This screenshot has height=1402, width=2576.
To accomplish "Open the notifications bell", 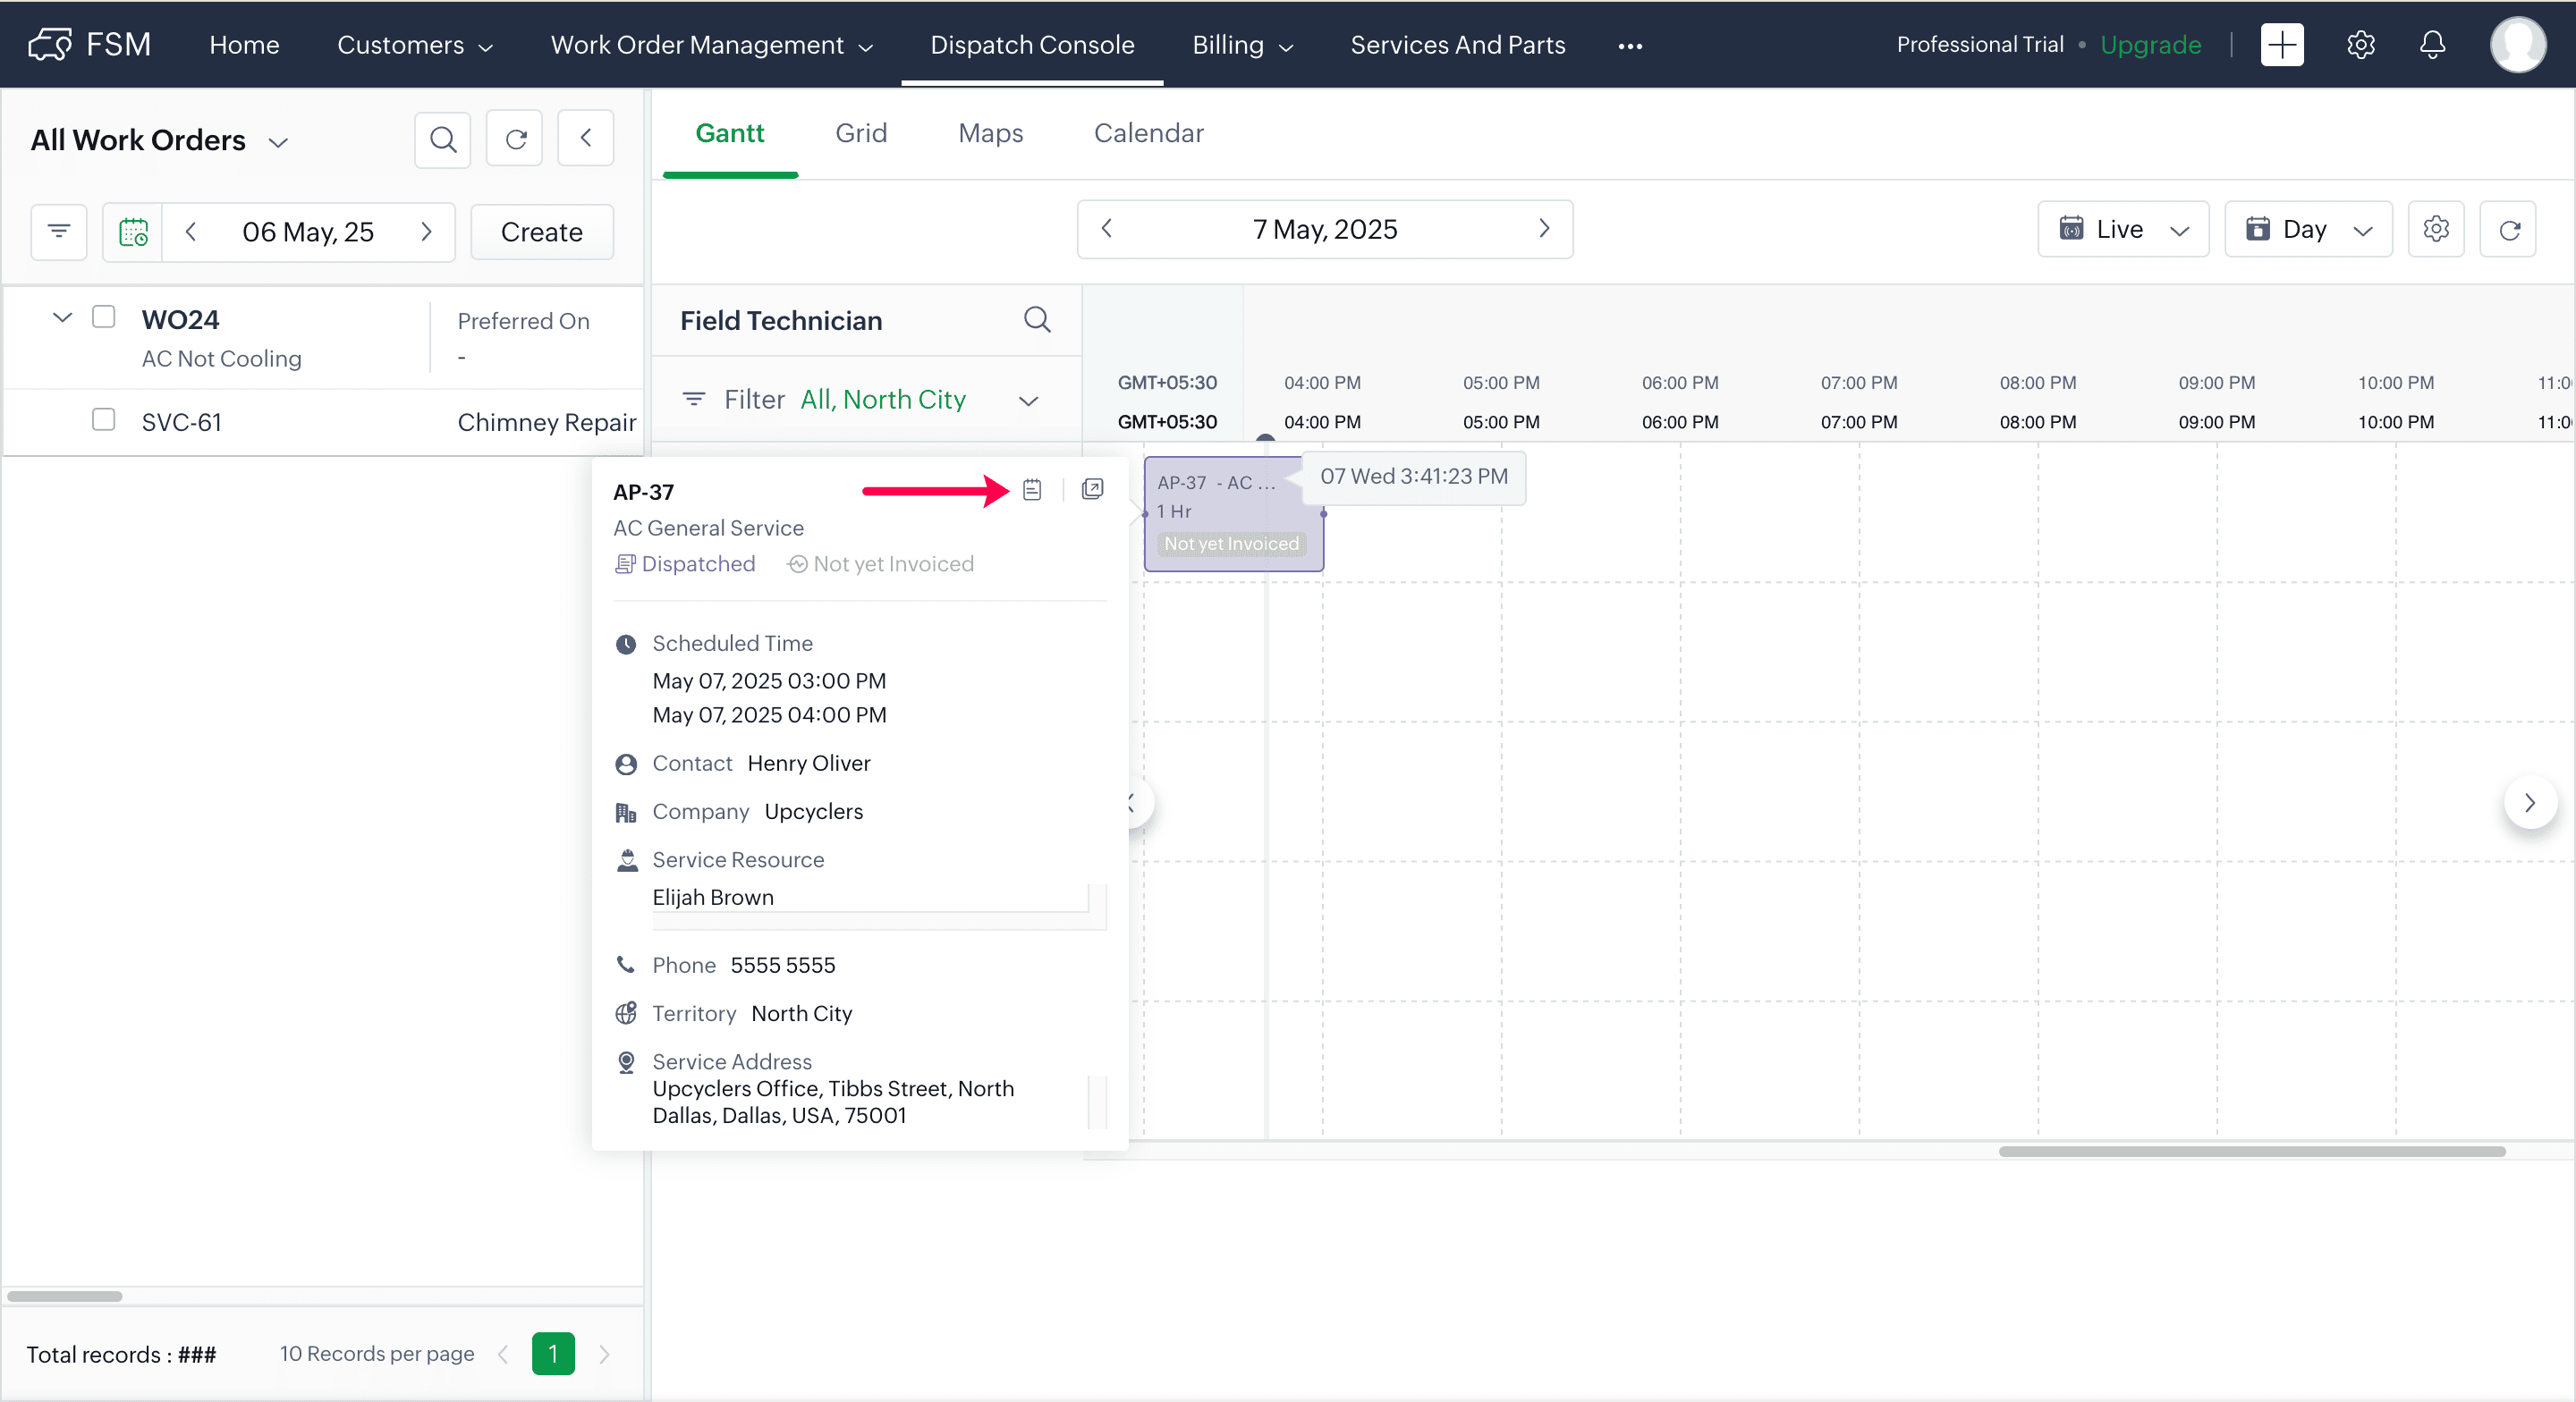I will tap(2432, 45).
